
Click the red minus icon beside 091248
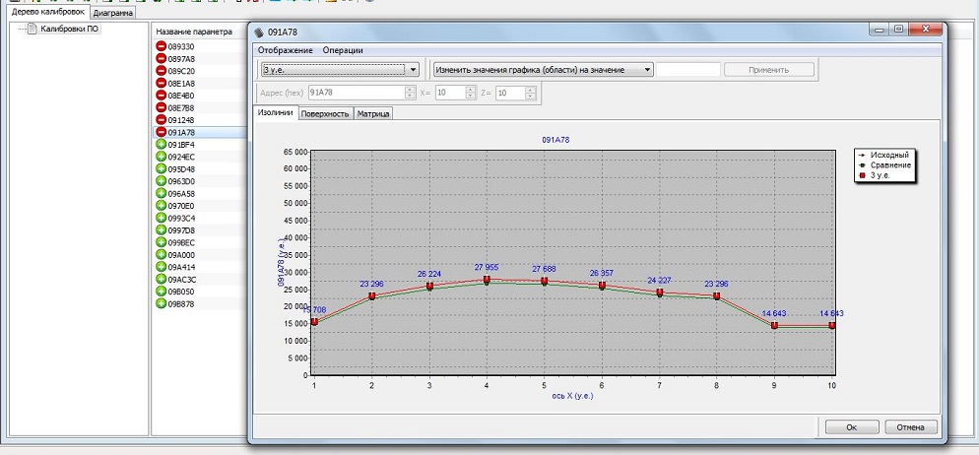162,120
